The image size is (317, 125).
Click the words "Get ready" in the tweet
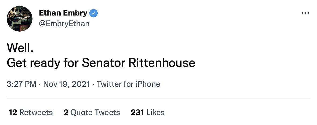tap(34, 63)
